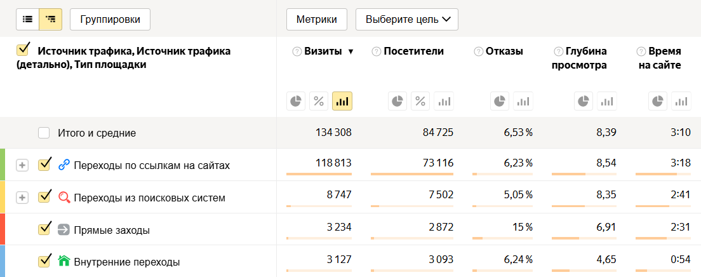701x277 pixels.
Task: Click help icon next to Глубина просмотра
Action: [559, 51]
